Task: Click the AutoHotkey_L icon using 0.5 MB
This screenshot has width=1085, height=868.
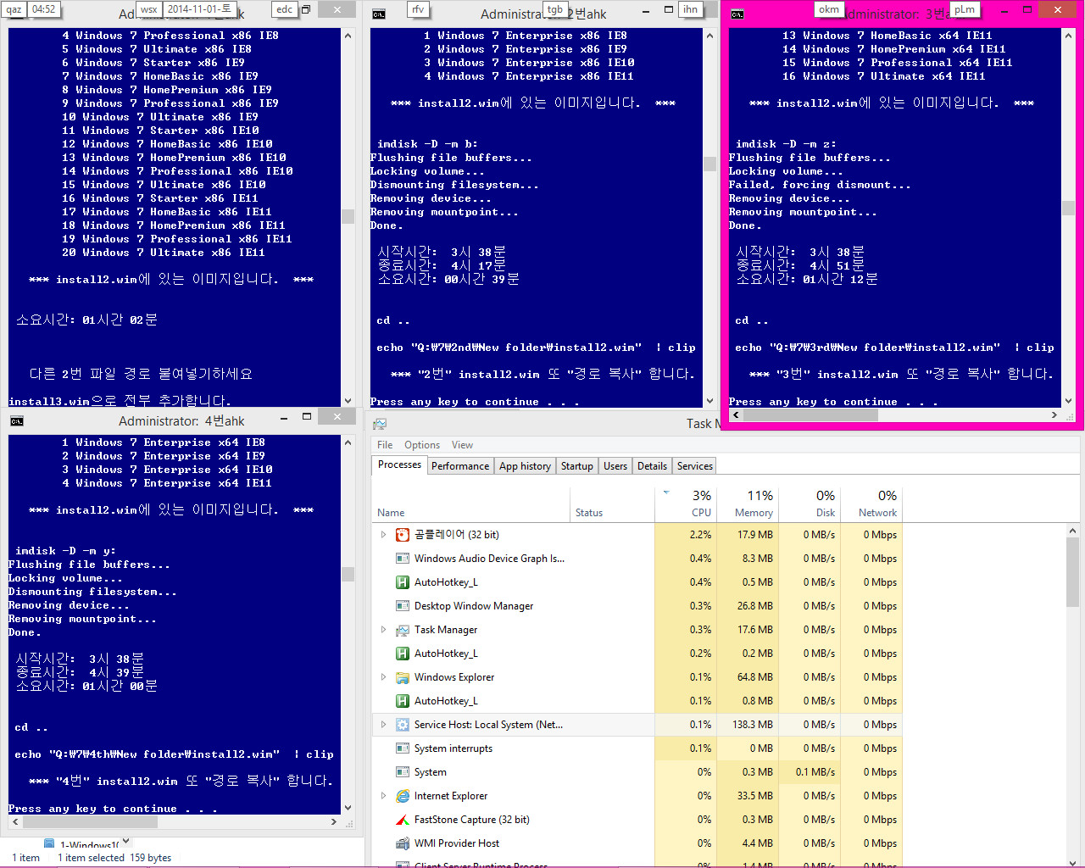Action: click(x=403, y=582)
